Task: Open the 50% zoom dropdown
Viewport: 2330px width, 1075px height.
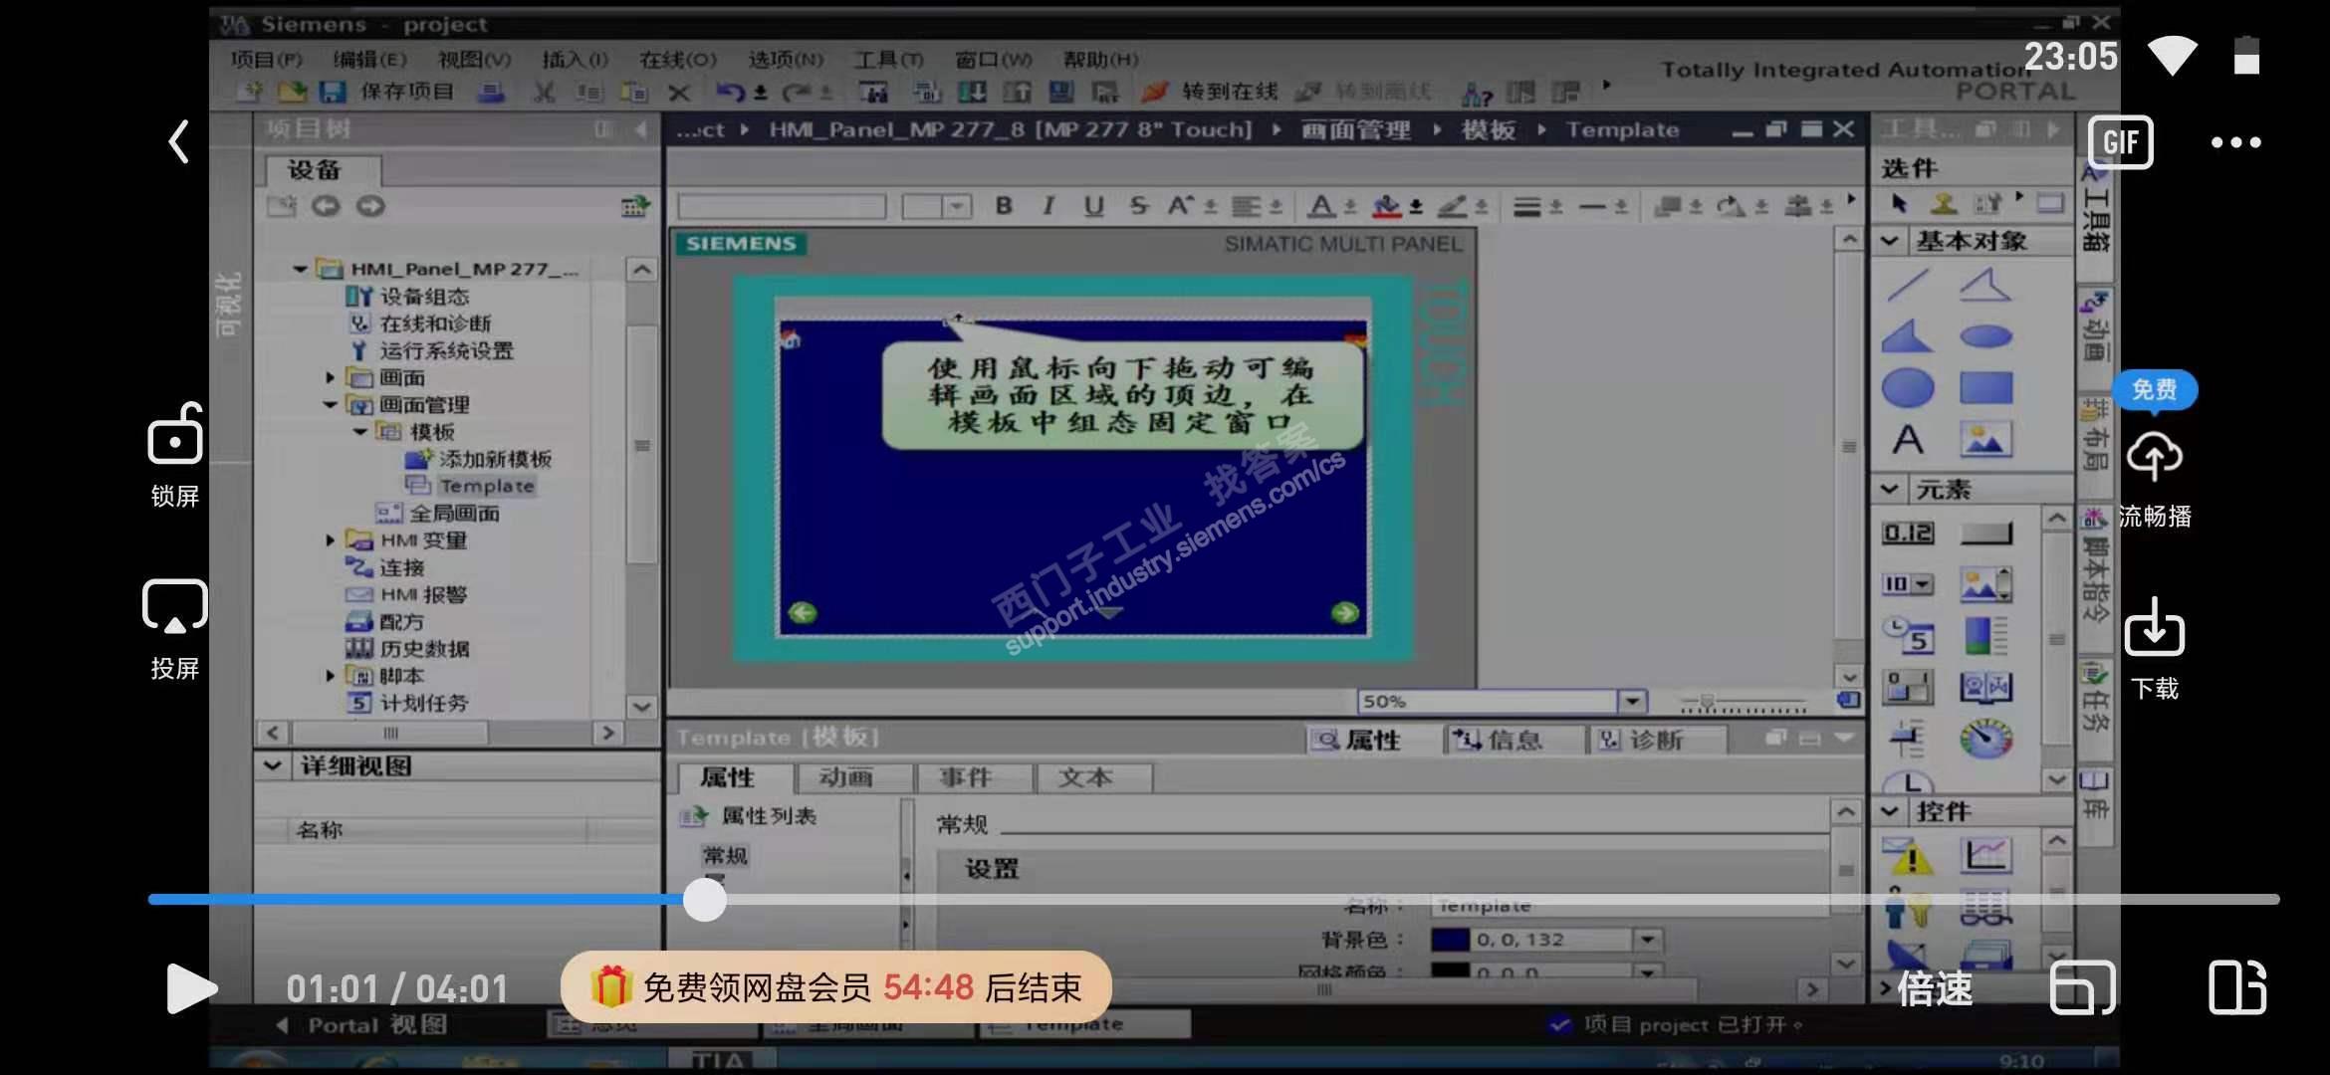Action: [x=1632, y=702]
